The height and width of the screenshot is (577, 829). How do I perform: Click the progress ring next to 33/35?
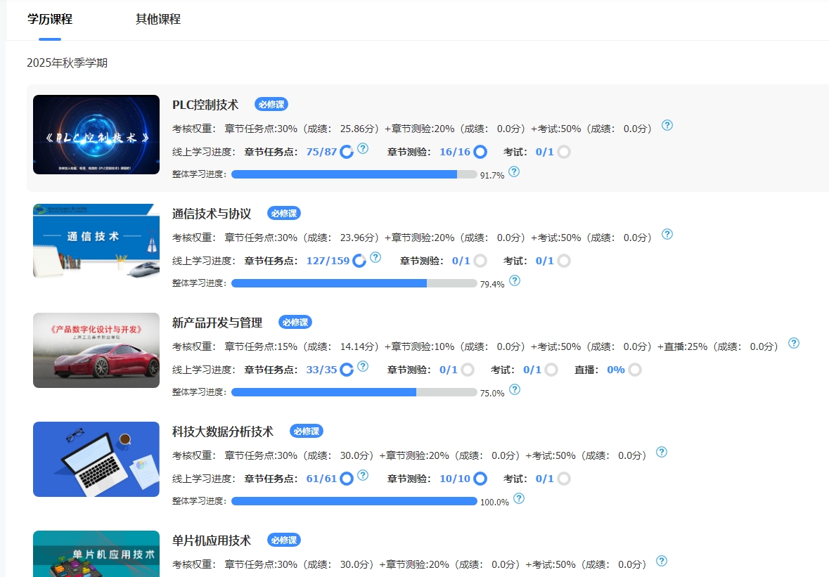click(347, 370)
